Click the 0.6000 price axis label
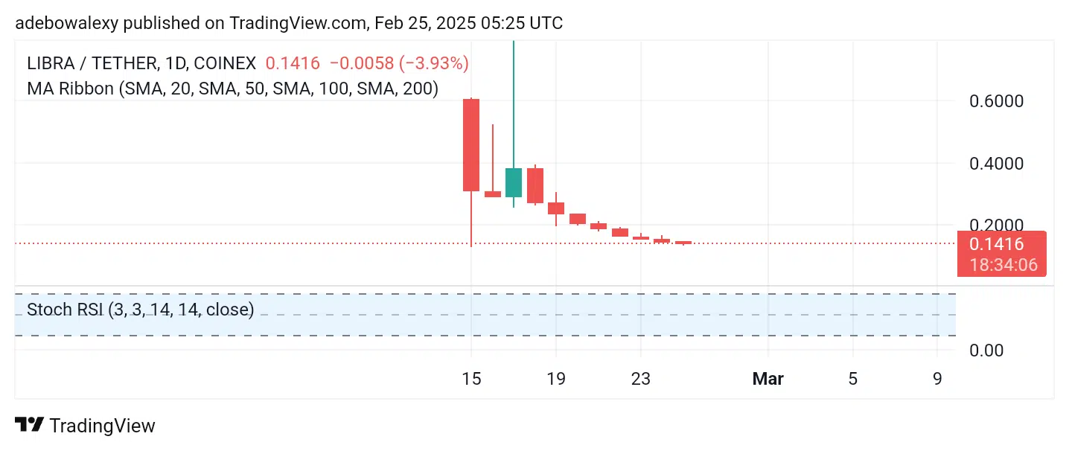The width and height of the screenshot is (1069, 451). click(995, 100)
